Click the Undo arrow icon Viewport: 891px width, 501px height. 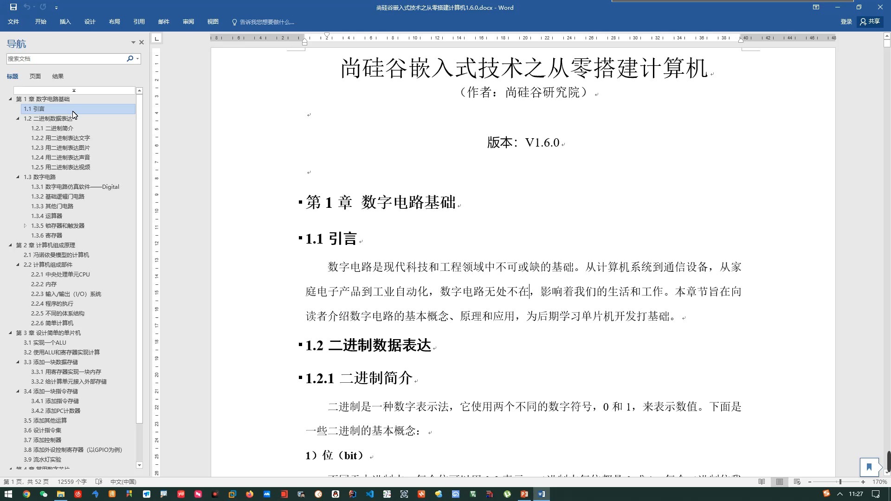[26, 7]
